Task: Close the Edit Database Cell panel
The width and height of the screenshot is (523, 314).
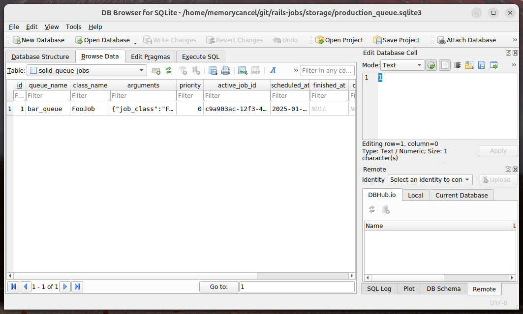Action: (515, 53)
